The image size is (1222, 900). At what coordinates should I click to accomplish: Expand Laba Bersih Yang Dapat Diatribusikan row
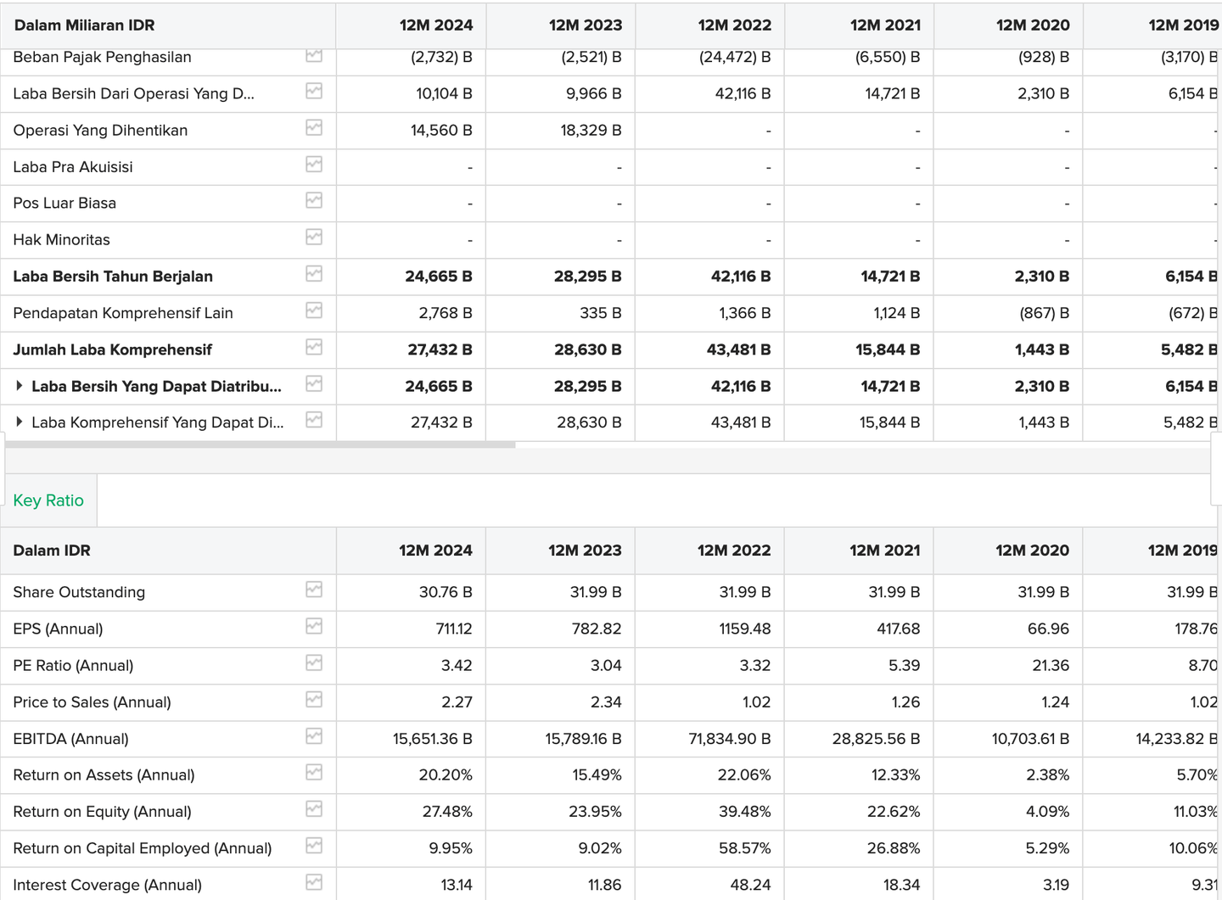click(20, 386)
